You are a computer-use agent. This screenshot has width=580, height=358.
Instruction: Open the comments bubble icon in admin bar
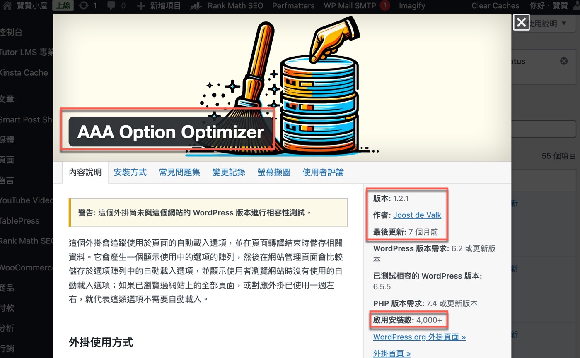coord(111,6)
